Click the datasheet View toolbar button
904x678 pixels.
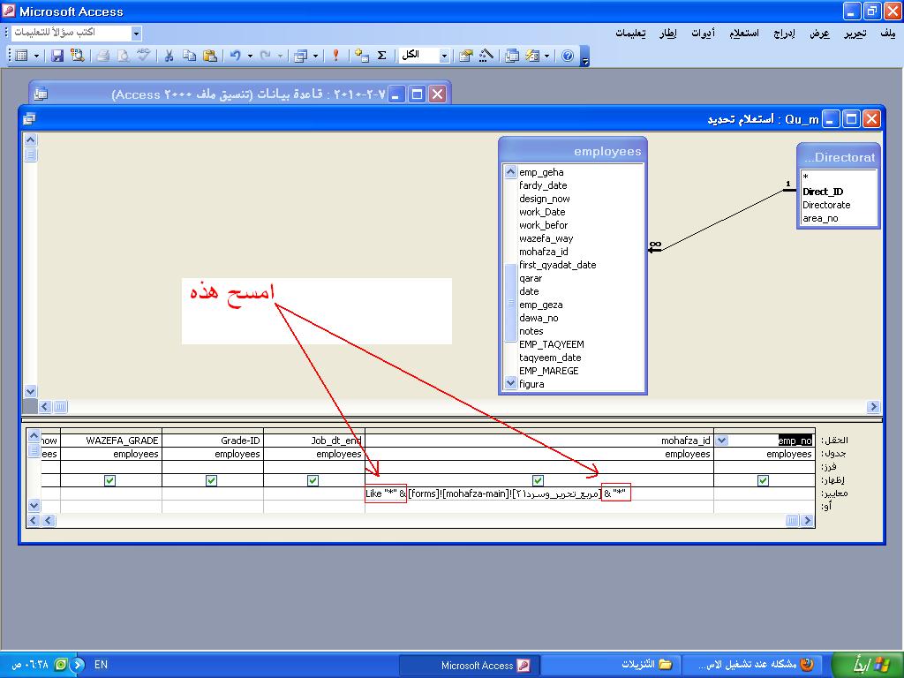22,56
